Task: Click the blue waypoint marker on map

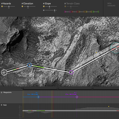Action: (29, 65)
